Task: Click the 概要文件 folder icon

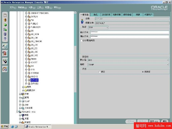Action: pos(26,91)
